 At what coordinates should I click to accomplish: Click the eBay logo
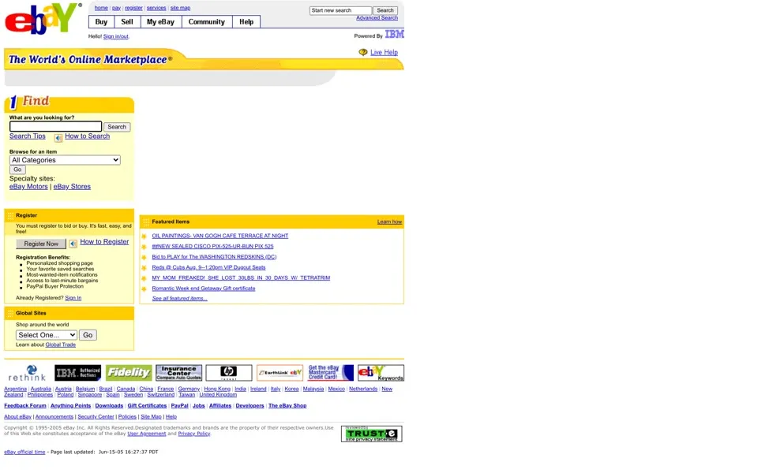coord(43,19)
